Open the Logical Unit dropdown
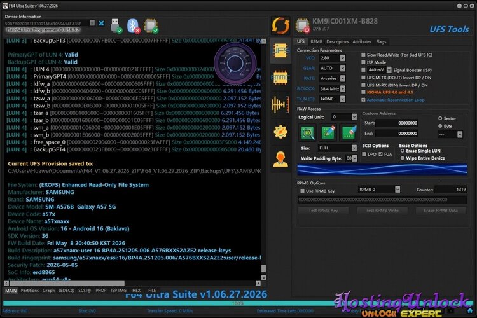 pyautogui.click(x=354, y=117)
